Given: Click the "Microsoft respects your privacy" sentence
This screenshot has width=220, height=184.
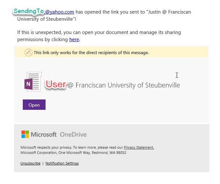Looking at the screenshot, I should [72, 147].
